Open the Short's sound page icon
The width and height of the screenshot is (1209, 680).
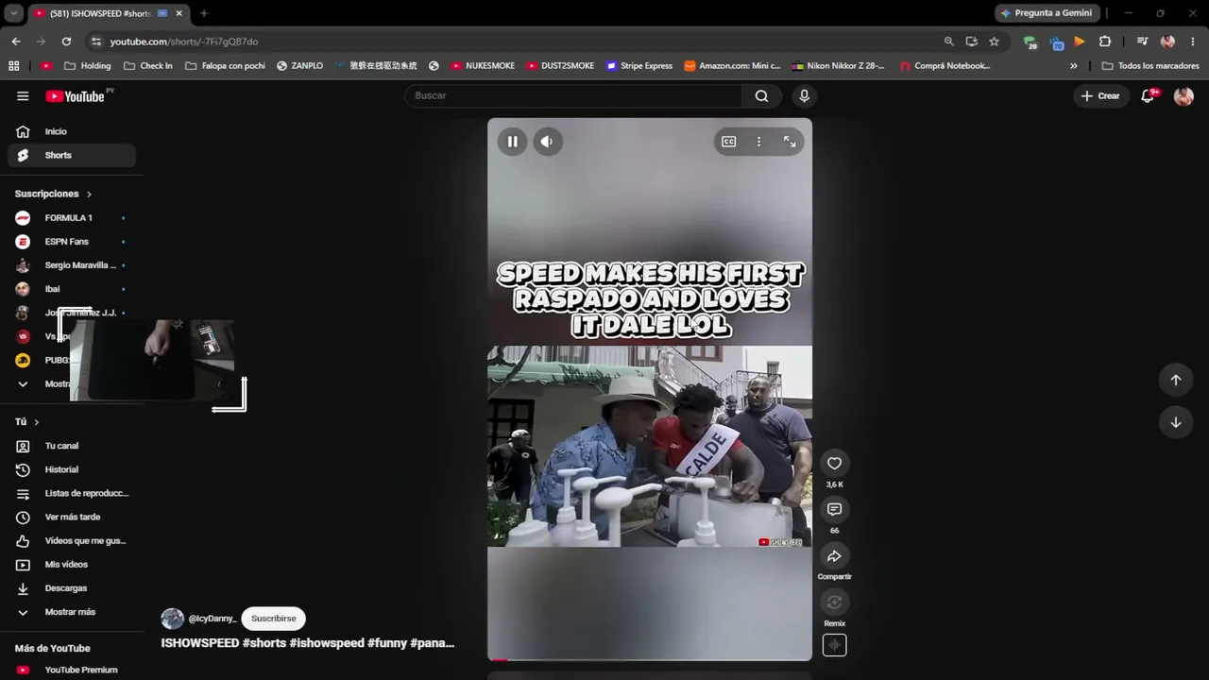click(834, 645)
